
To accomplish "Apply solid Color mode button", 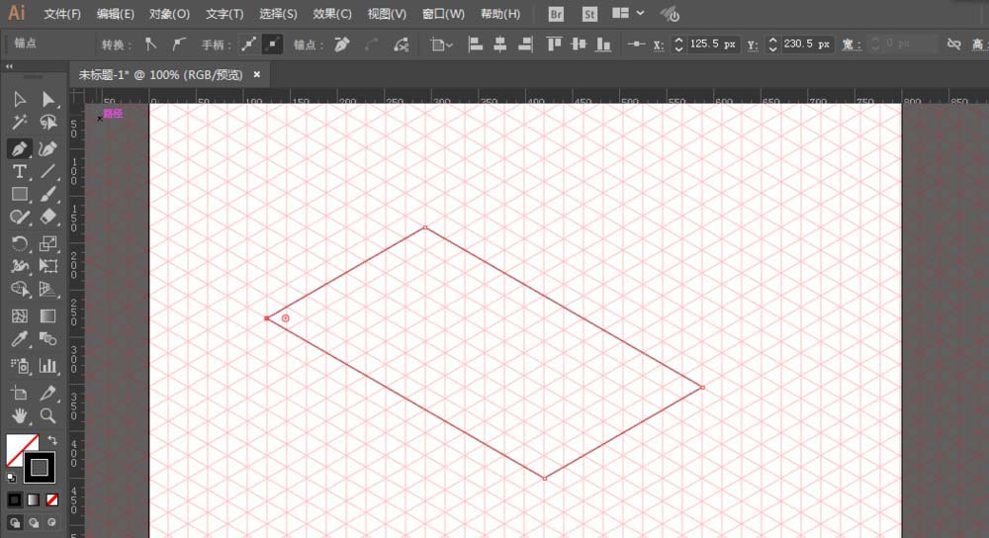I will pos(15,500).
